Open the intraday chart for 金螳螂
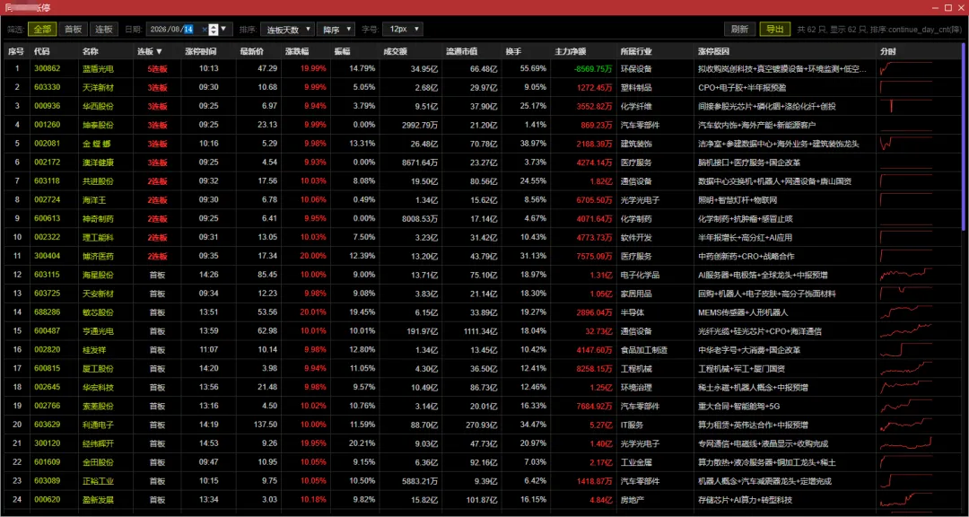Screen dimensions: 969x517 [x=906, y=144]
